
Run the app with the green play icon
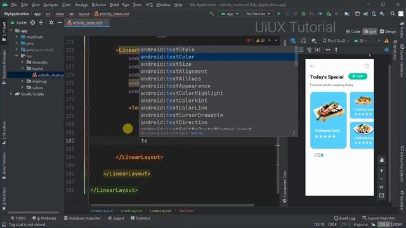coord(279,14)
